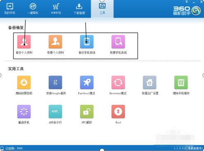Viewport: 204px width, 151px height.
Task: Click the version 1.1.0.0 status text
Action: coord(188,148)
